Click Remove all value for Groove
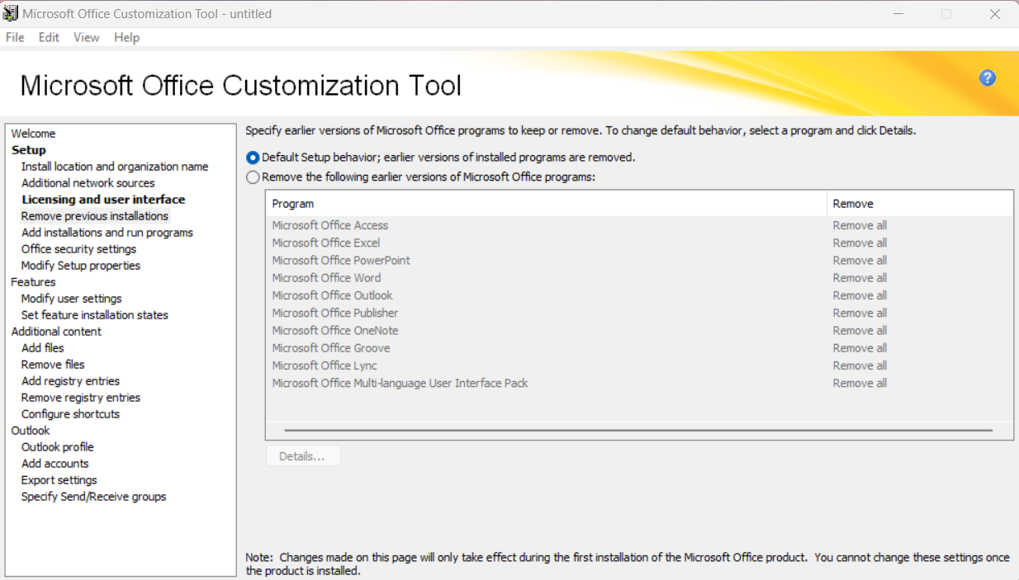The height and width of the screenshot is (580, 1019). coord(860,348)
